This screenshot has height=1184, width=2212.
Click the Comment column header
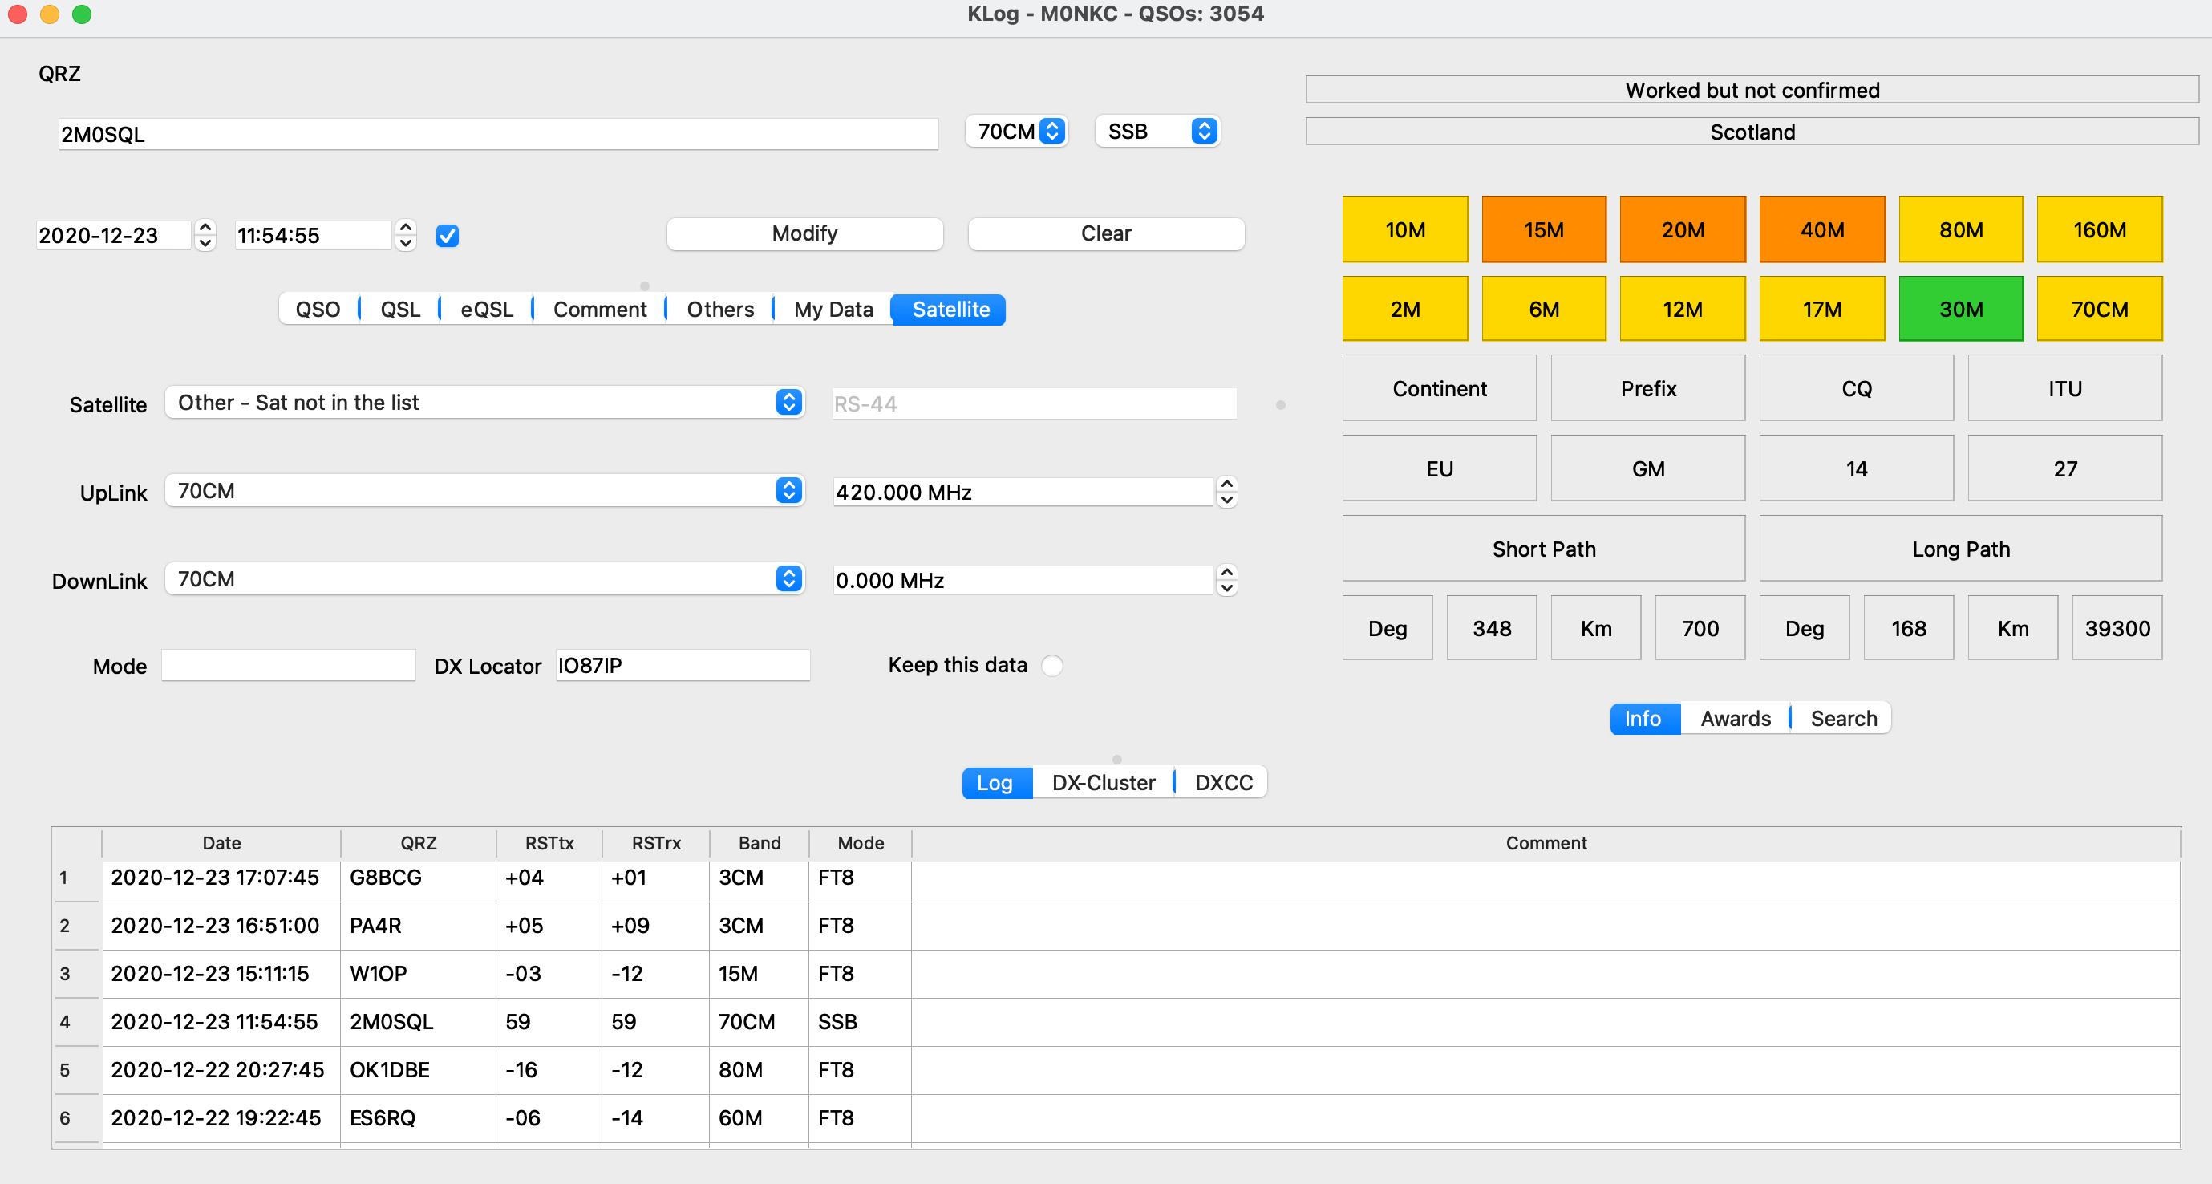(1546, 843)
